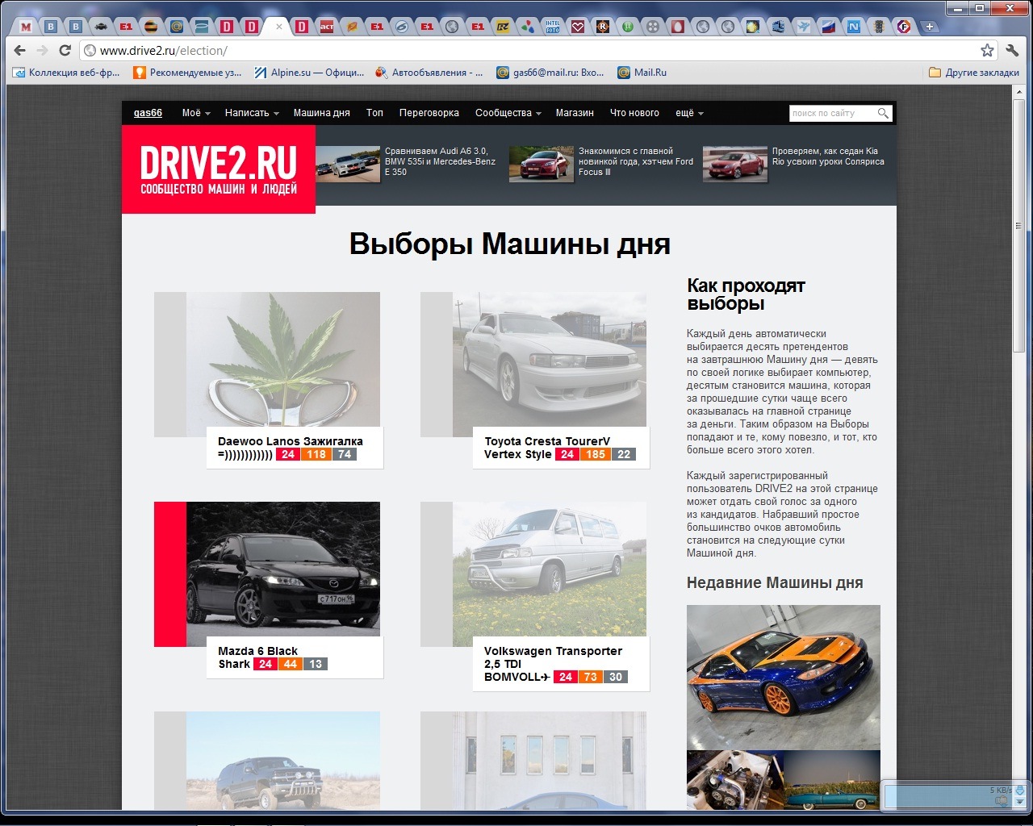The image size is (1033, 826).
Task: Click the search magnifier icon
Action: 884,114
